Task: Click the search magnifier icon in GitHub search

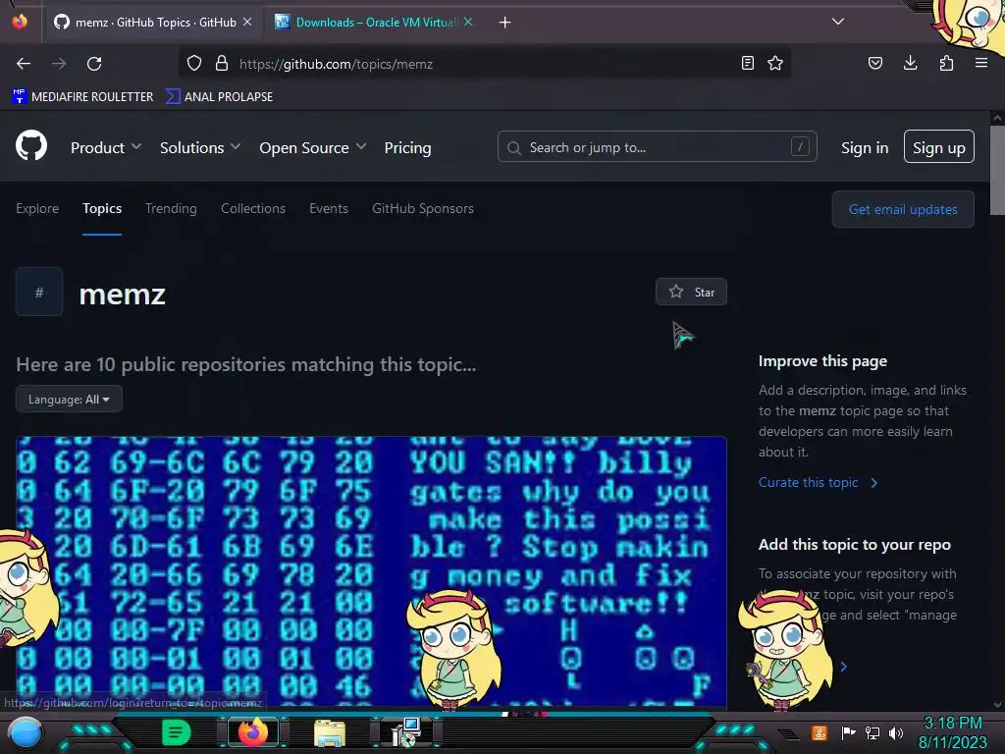Action: 514,148
